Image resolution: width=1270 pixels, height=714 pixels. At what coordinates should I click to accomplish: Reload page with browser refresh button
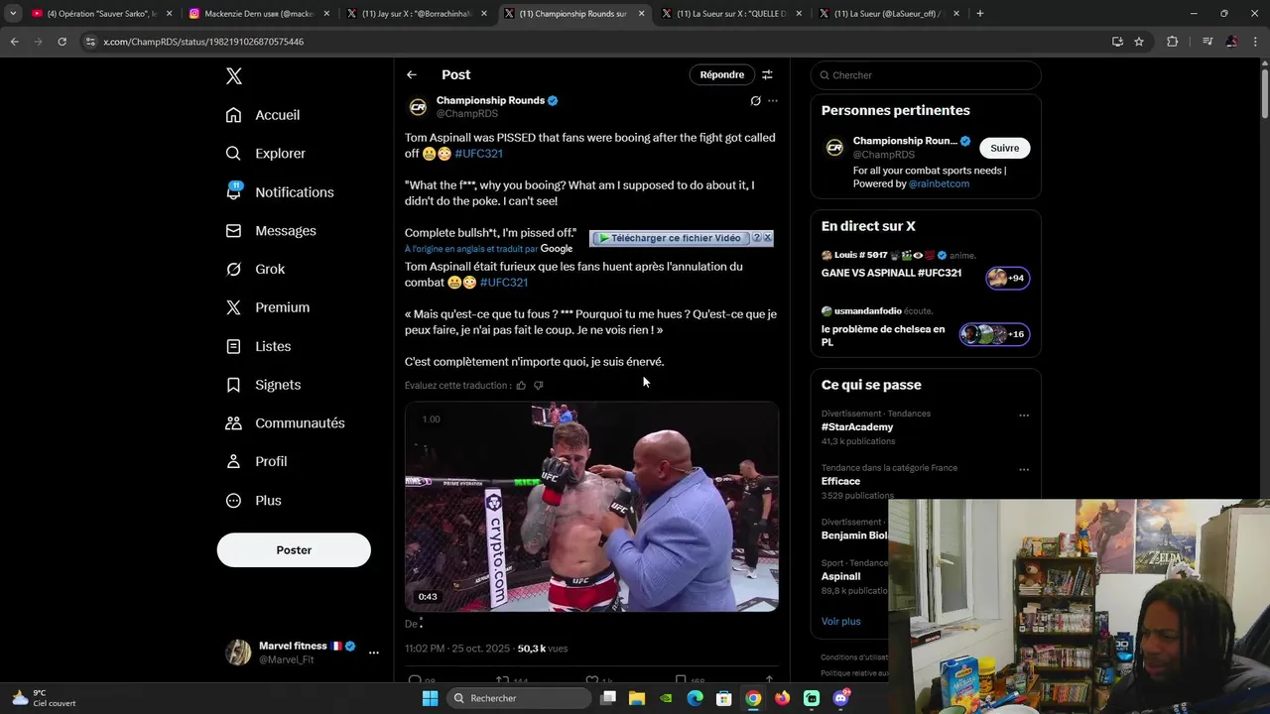point(62,42)
